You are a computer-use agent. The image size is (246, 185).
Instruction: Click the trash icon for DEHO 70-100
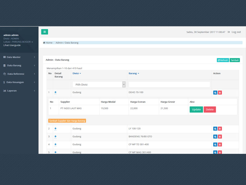tap(220, 92)
